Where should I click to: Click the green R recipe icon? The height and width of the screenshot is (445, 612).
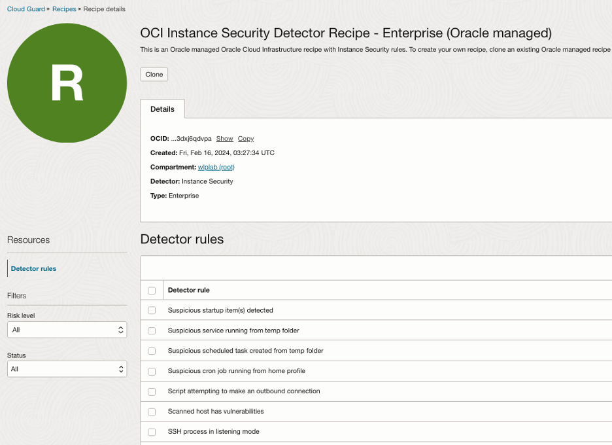[x=67, y=82]
